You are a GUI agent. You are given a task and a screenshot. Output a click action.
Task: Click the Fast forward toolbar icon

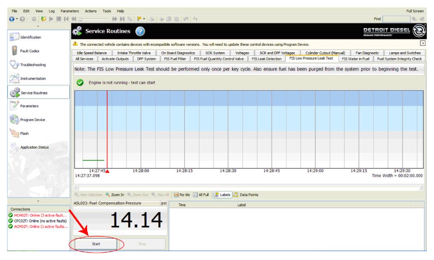[115, 19]
